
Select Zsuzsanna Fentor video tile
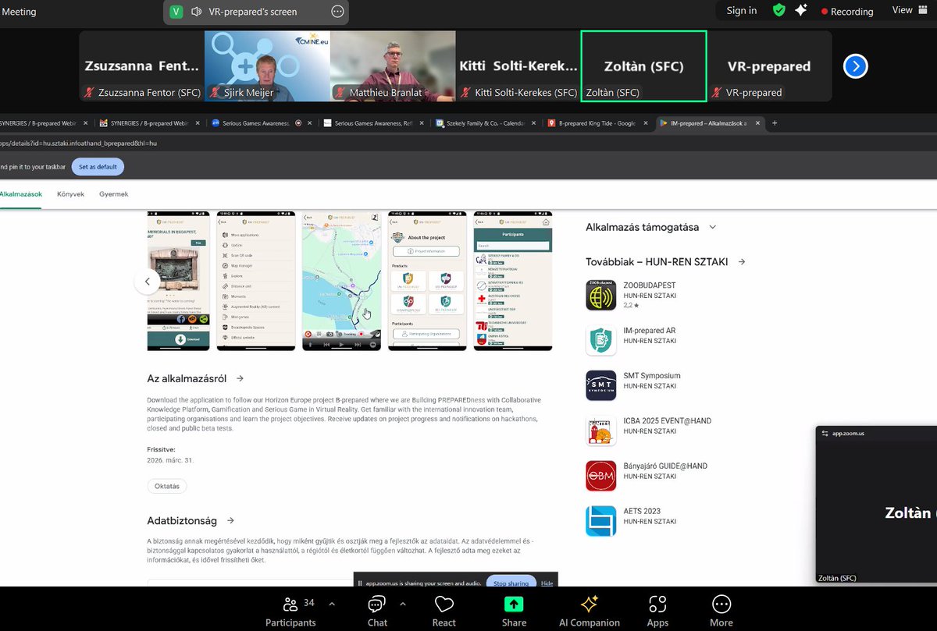141,66
